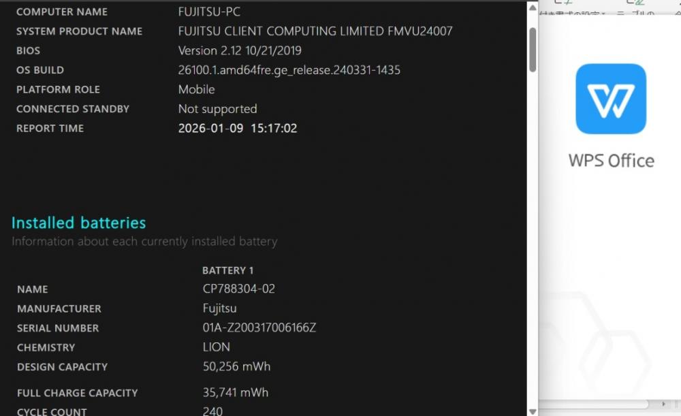Click the 'PLATFORM ROLE' label
Screen dimensions: 681x416
click(58, 90)
